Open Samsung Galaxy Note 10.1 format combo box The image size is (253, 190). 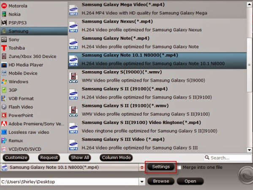(x=73, y=168)
